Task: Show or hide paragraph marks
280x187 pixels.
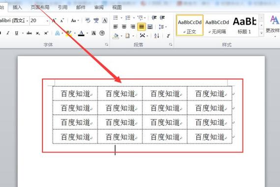Action: 168,36
